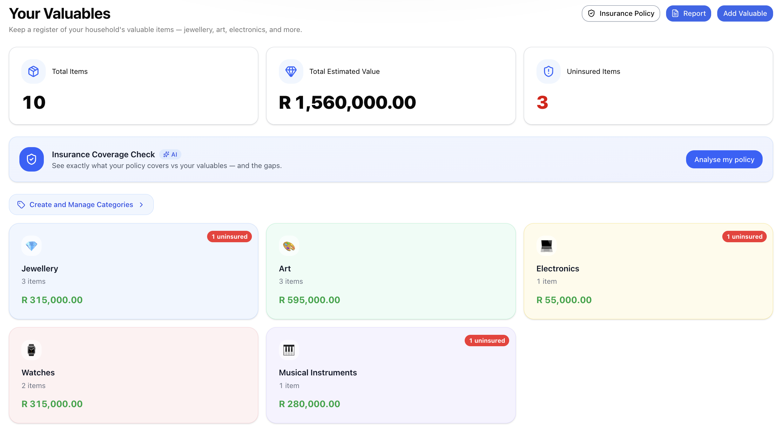Click the laptop icon on Electronics card

547,246
